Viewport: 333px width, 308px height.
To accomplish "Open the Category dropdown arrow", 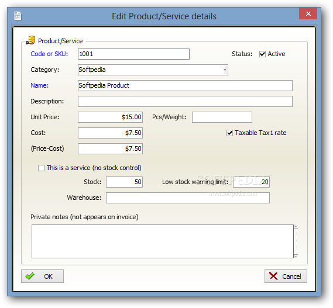I will pos(225,70).
